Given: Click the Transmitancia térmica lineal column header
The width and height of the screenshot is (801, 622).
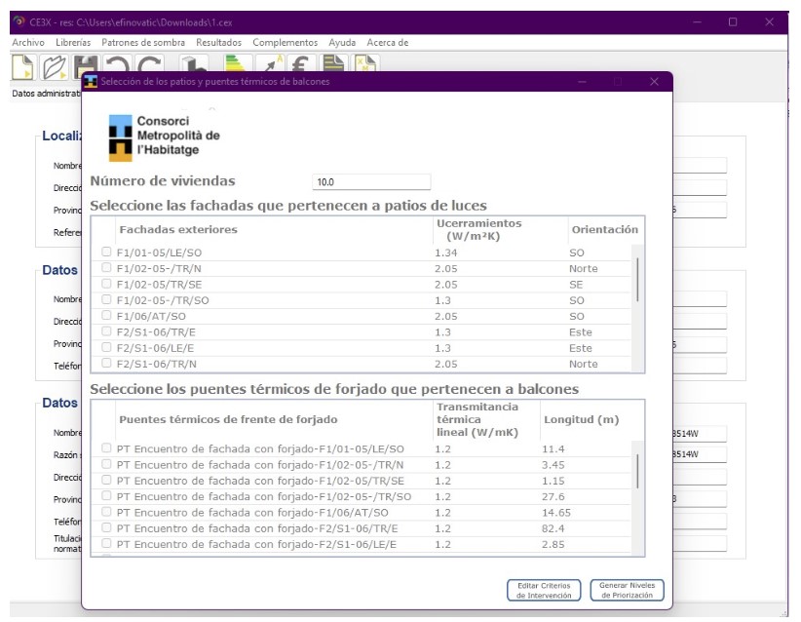Looking at the screenshot, I should 477,419.
